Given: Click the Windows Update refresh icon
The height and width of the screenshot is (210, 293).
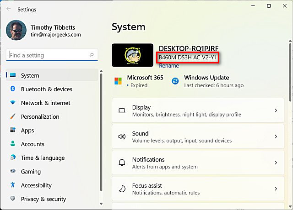Looking at the screenshot, I should pyautogui.click(x=175, y=81).
